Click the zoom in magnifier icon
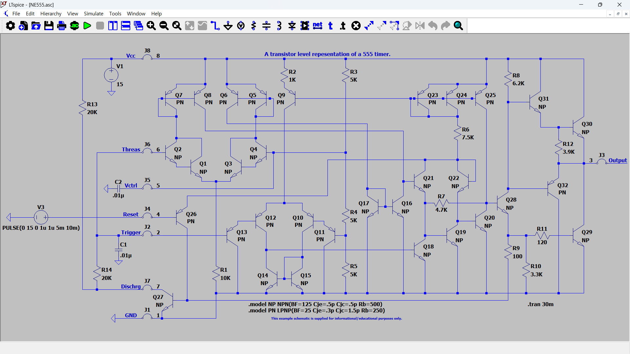This screenshot has height=354, width=630. pyautogui.click(x=151, y=26)
